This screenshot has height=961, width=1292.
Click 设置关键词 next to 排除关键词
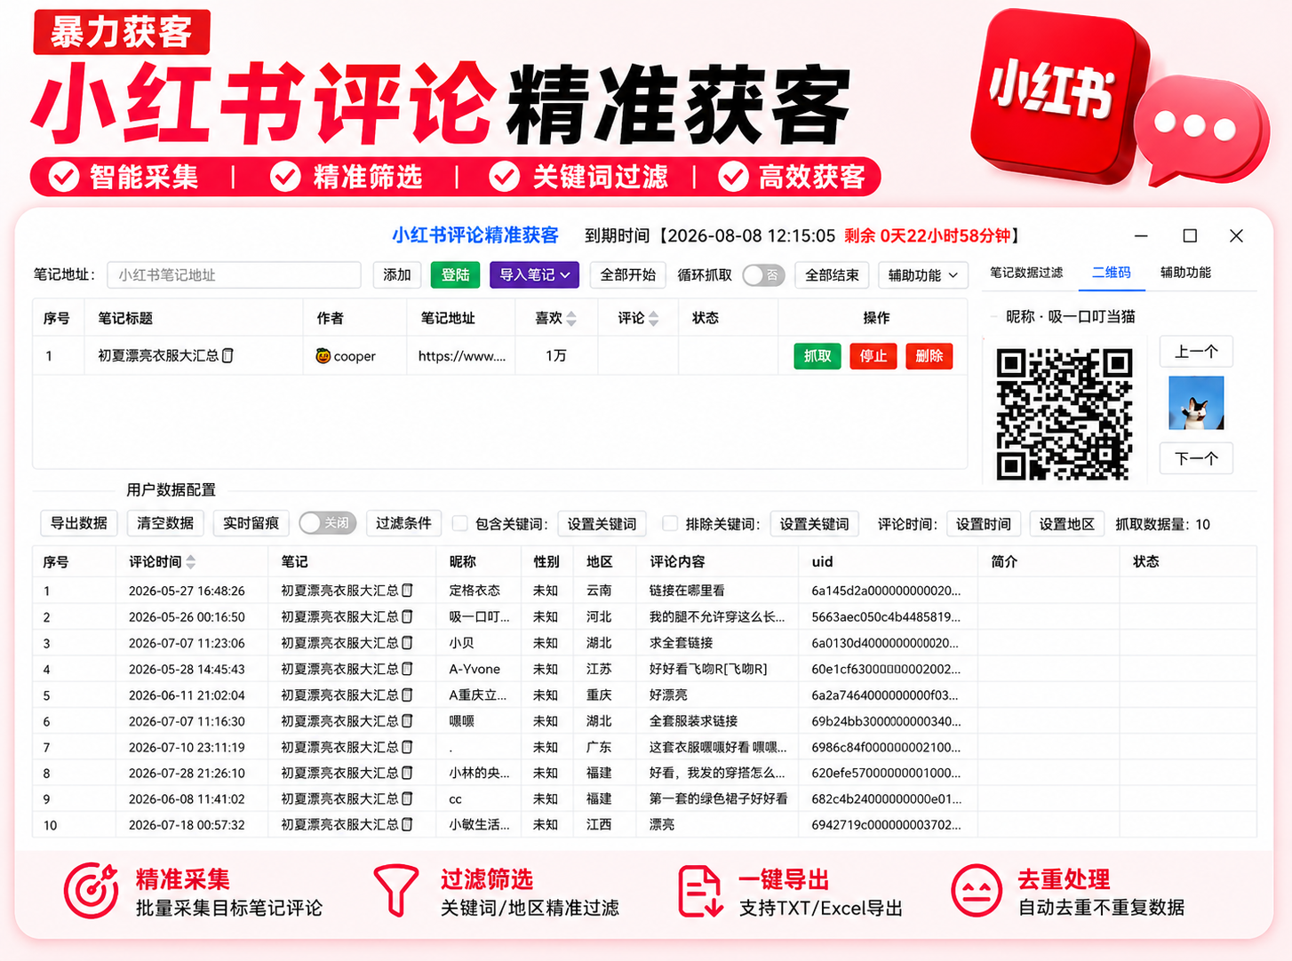[x=814, y=524]
